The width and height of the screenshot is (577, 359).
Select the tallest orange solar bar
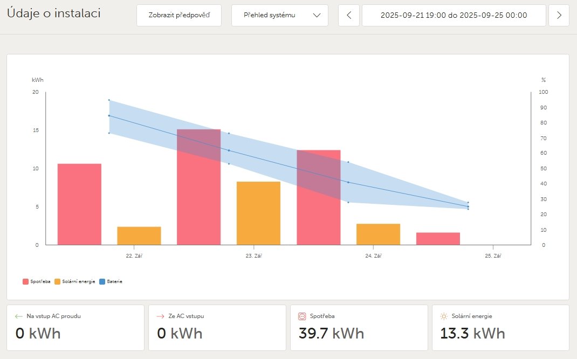[x=258, y=213]
